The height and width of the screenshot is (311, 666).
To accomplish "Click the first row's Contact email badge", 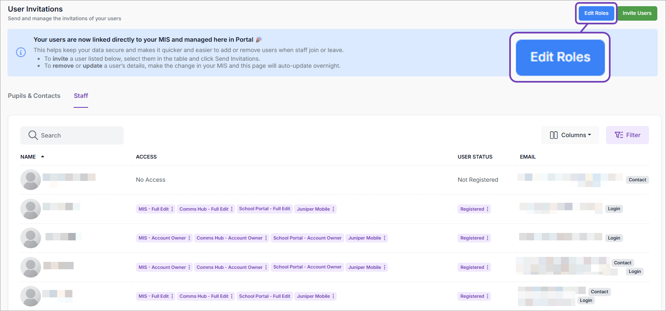I will point(637,180).
